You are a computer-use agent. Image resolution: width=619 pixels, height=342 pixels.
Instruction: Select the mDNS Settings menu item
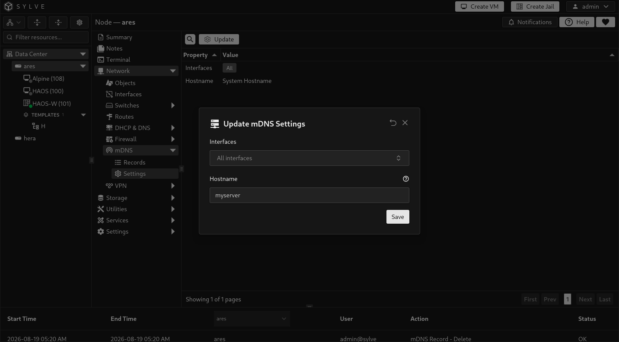tap(145, 174)
